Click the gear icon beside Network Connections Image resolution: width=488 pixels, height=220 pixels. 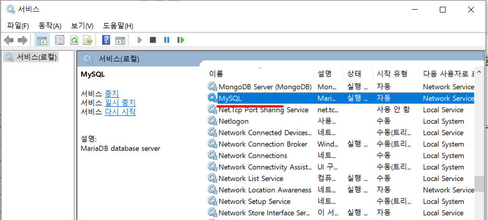click(212, 155)
